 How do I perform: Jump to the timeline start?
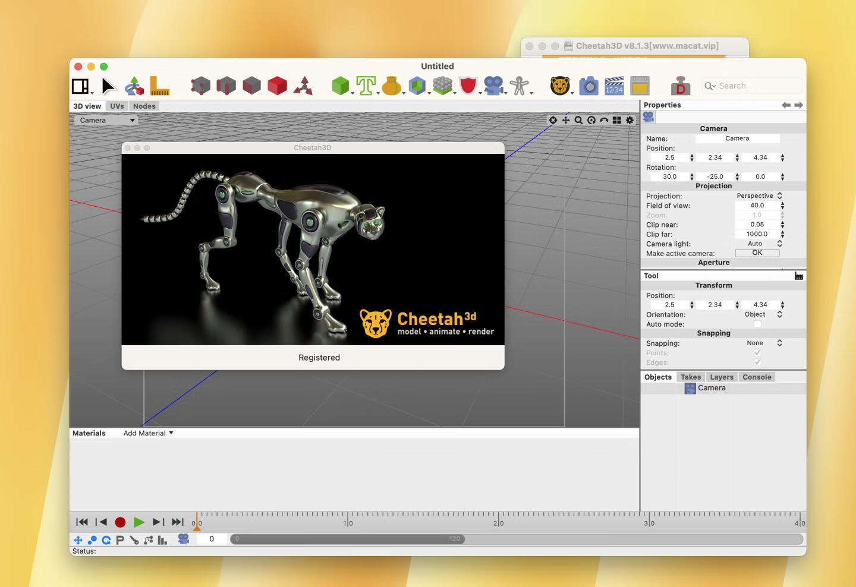click(x=82, y=522)
